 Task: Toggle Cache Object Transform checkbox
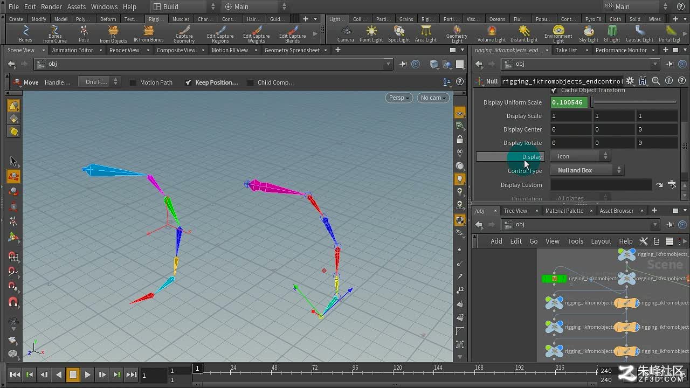tap(554, 91)
